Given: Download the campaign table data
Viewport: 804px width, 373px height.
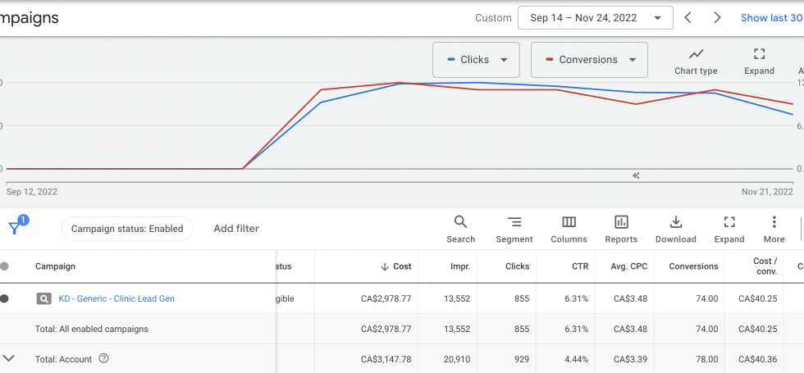Looking at the screenshot, I should point(675,229).
